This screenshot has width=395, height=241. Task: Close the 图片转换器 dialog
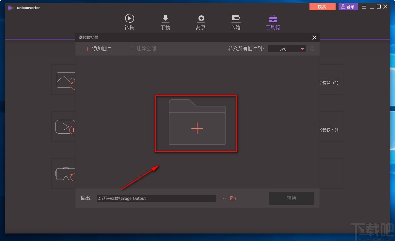point(314,37)
